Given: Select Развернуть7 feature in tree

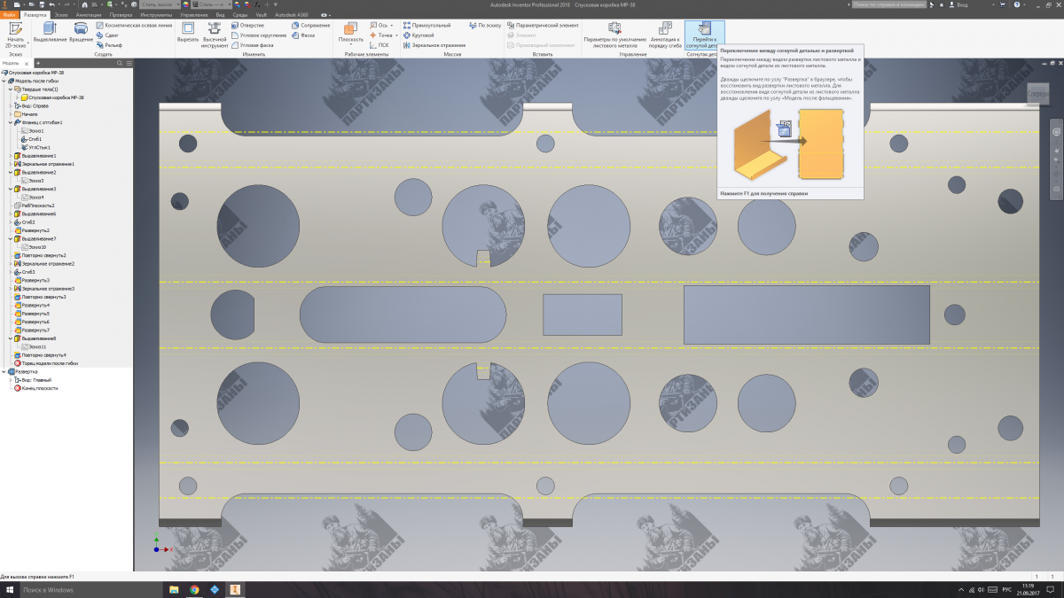Looking at the screenshot, I should click(33, 330).
